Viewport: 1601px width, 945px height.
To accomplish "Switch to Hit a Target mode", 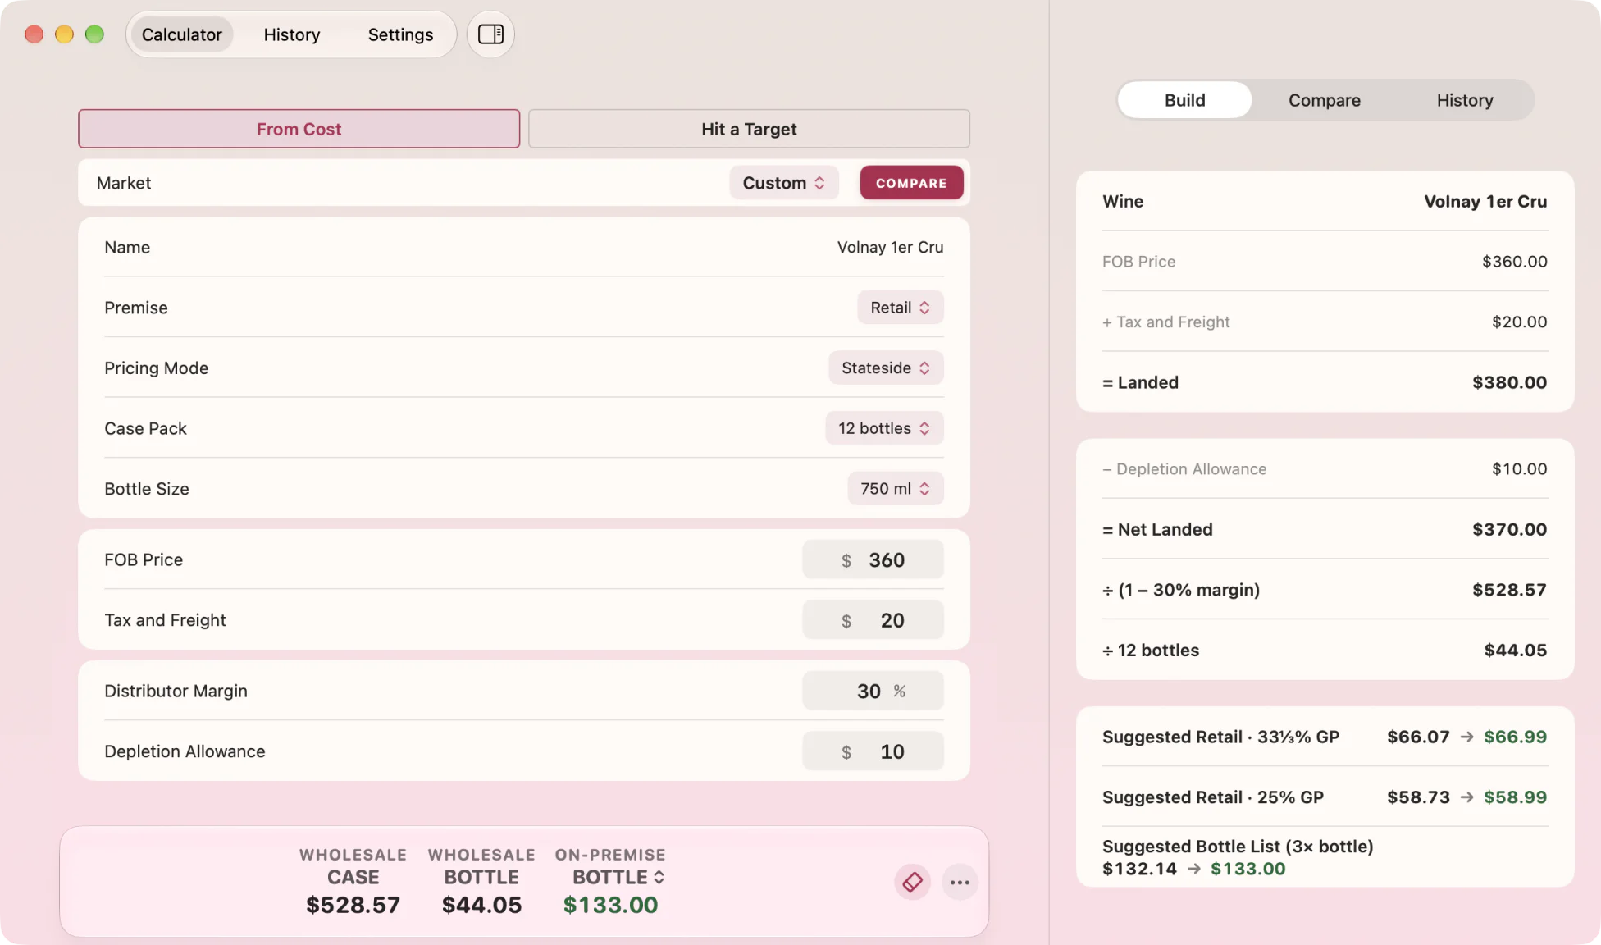I will point(749,129).
